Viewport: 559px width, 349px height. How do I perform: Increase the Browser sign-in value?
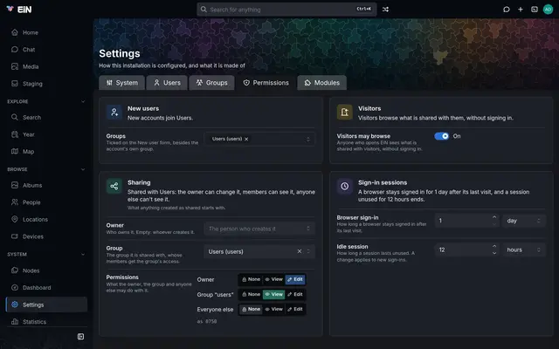pos(494,217)
